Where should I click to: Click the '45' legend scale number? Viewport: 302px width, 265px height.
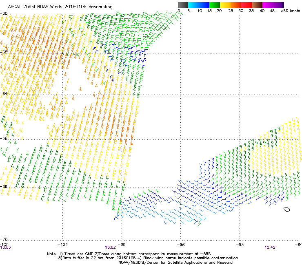(272, 11)
